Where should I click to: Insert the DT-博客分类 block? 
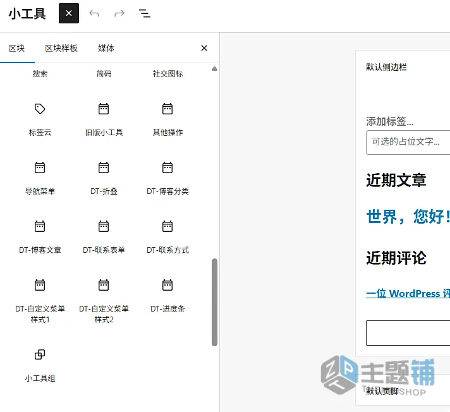[167, 178]
